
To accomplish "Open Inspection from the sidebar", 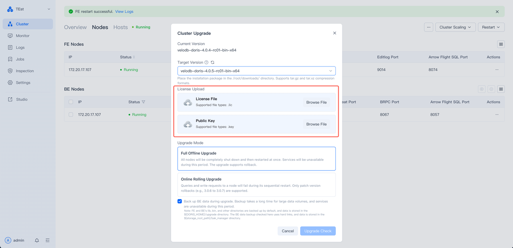I will pos(24,71).
